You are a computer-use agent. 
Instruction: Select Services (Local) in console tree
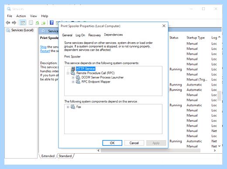22,30
